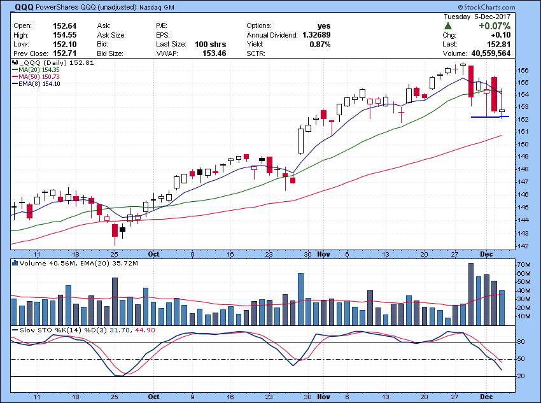541x403 pixels.
Task: Click the 142 price axis label
Action: coord(523,246)
